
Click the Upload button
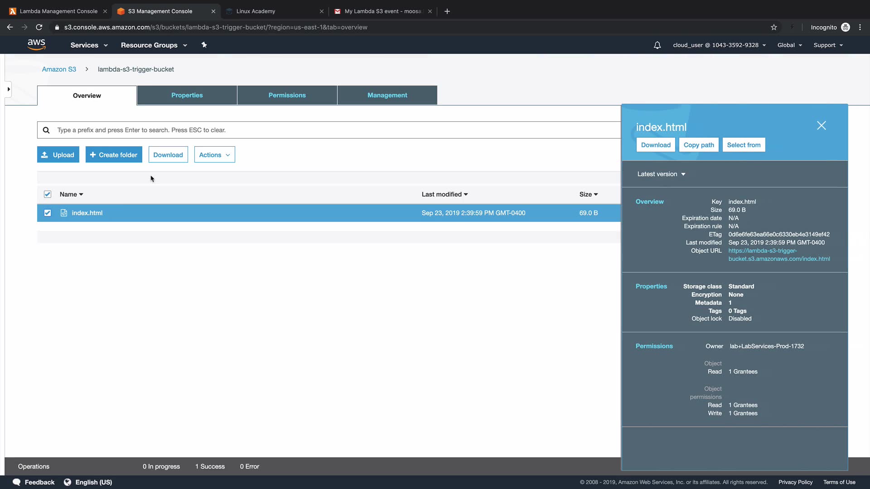[x=58, y=155]
